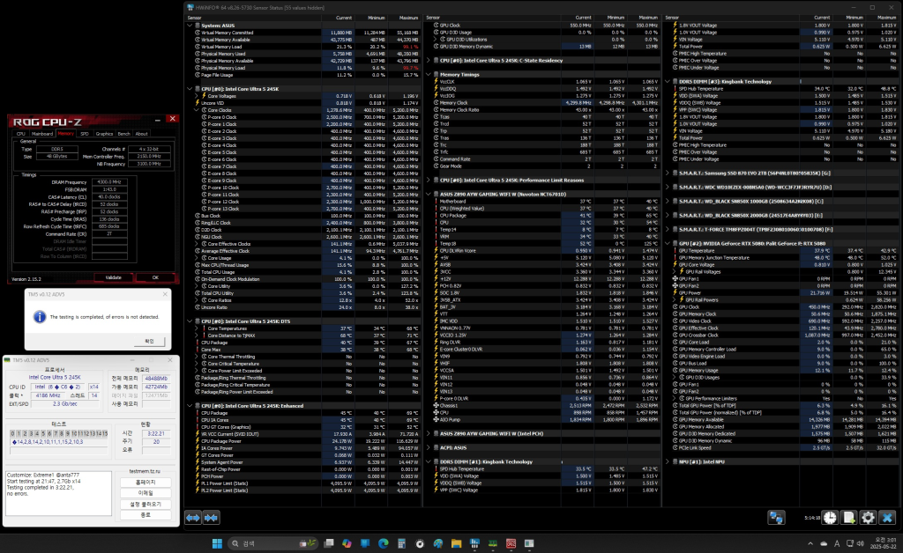Reset the HWiNFO clock timer icon
Screen dimensions: 903x553
pos(829,518)
